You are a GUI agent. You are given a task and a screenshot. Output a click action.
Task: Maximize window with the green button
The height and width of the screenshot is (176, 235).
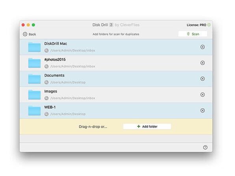34,25
